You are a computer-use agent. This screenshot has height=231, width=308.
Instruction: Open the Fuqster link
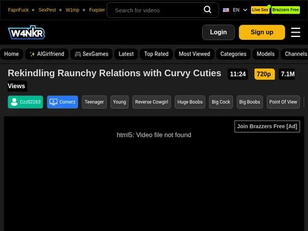coord(97,10)
